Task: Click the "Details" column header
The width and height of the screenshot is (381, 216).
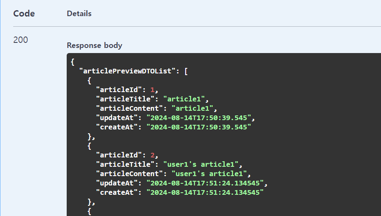Action: [79, 14]
